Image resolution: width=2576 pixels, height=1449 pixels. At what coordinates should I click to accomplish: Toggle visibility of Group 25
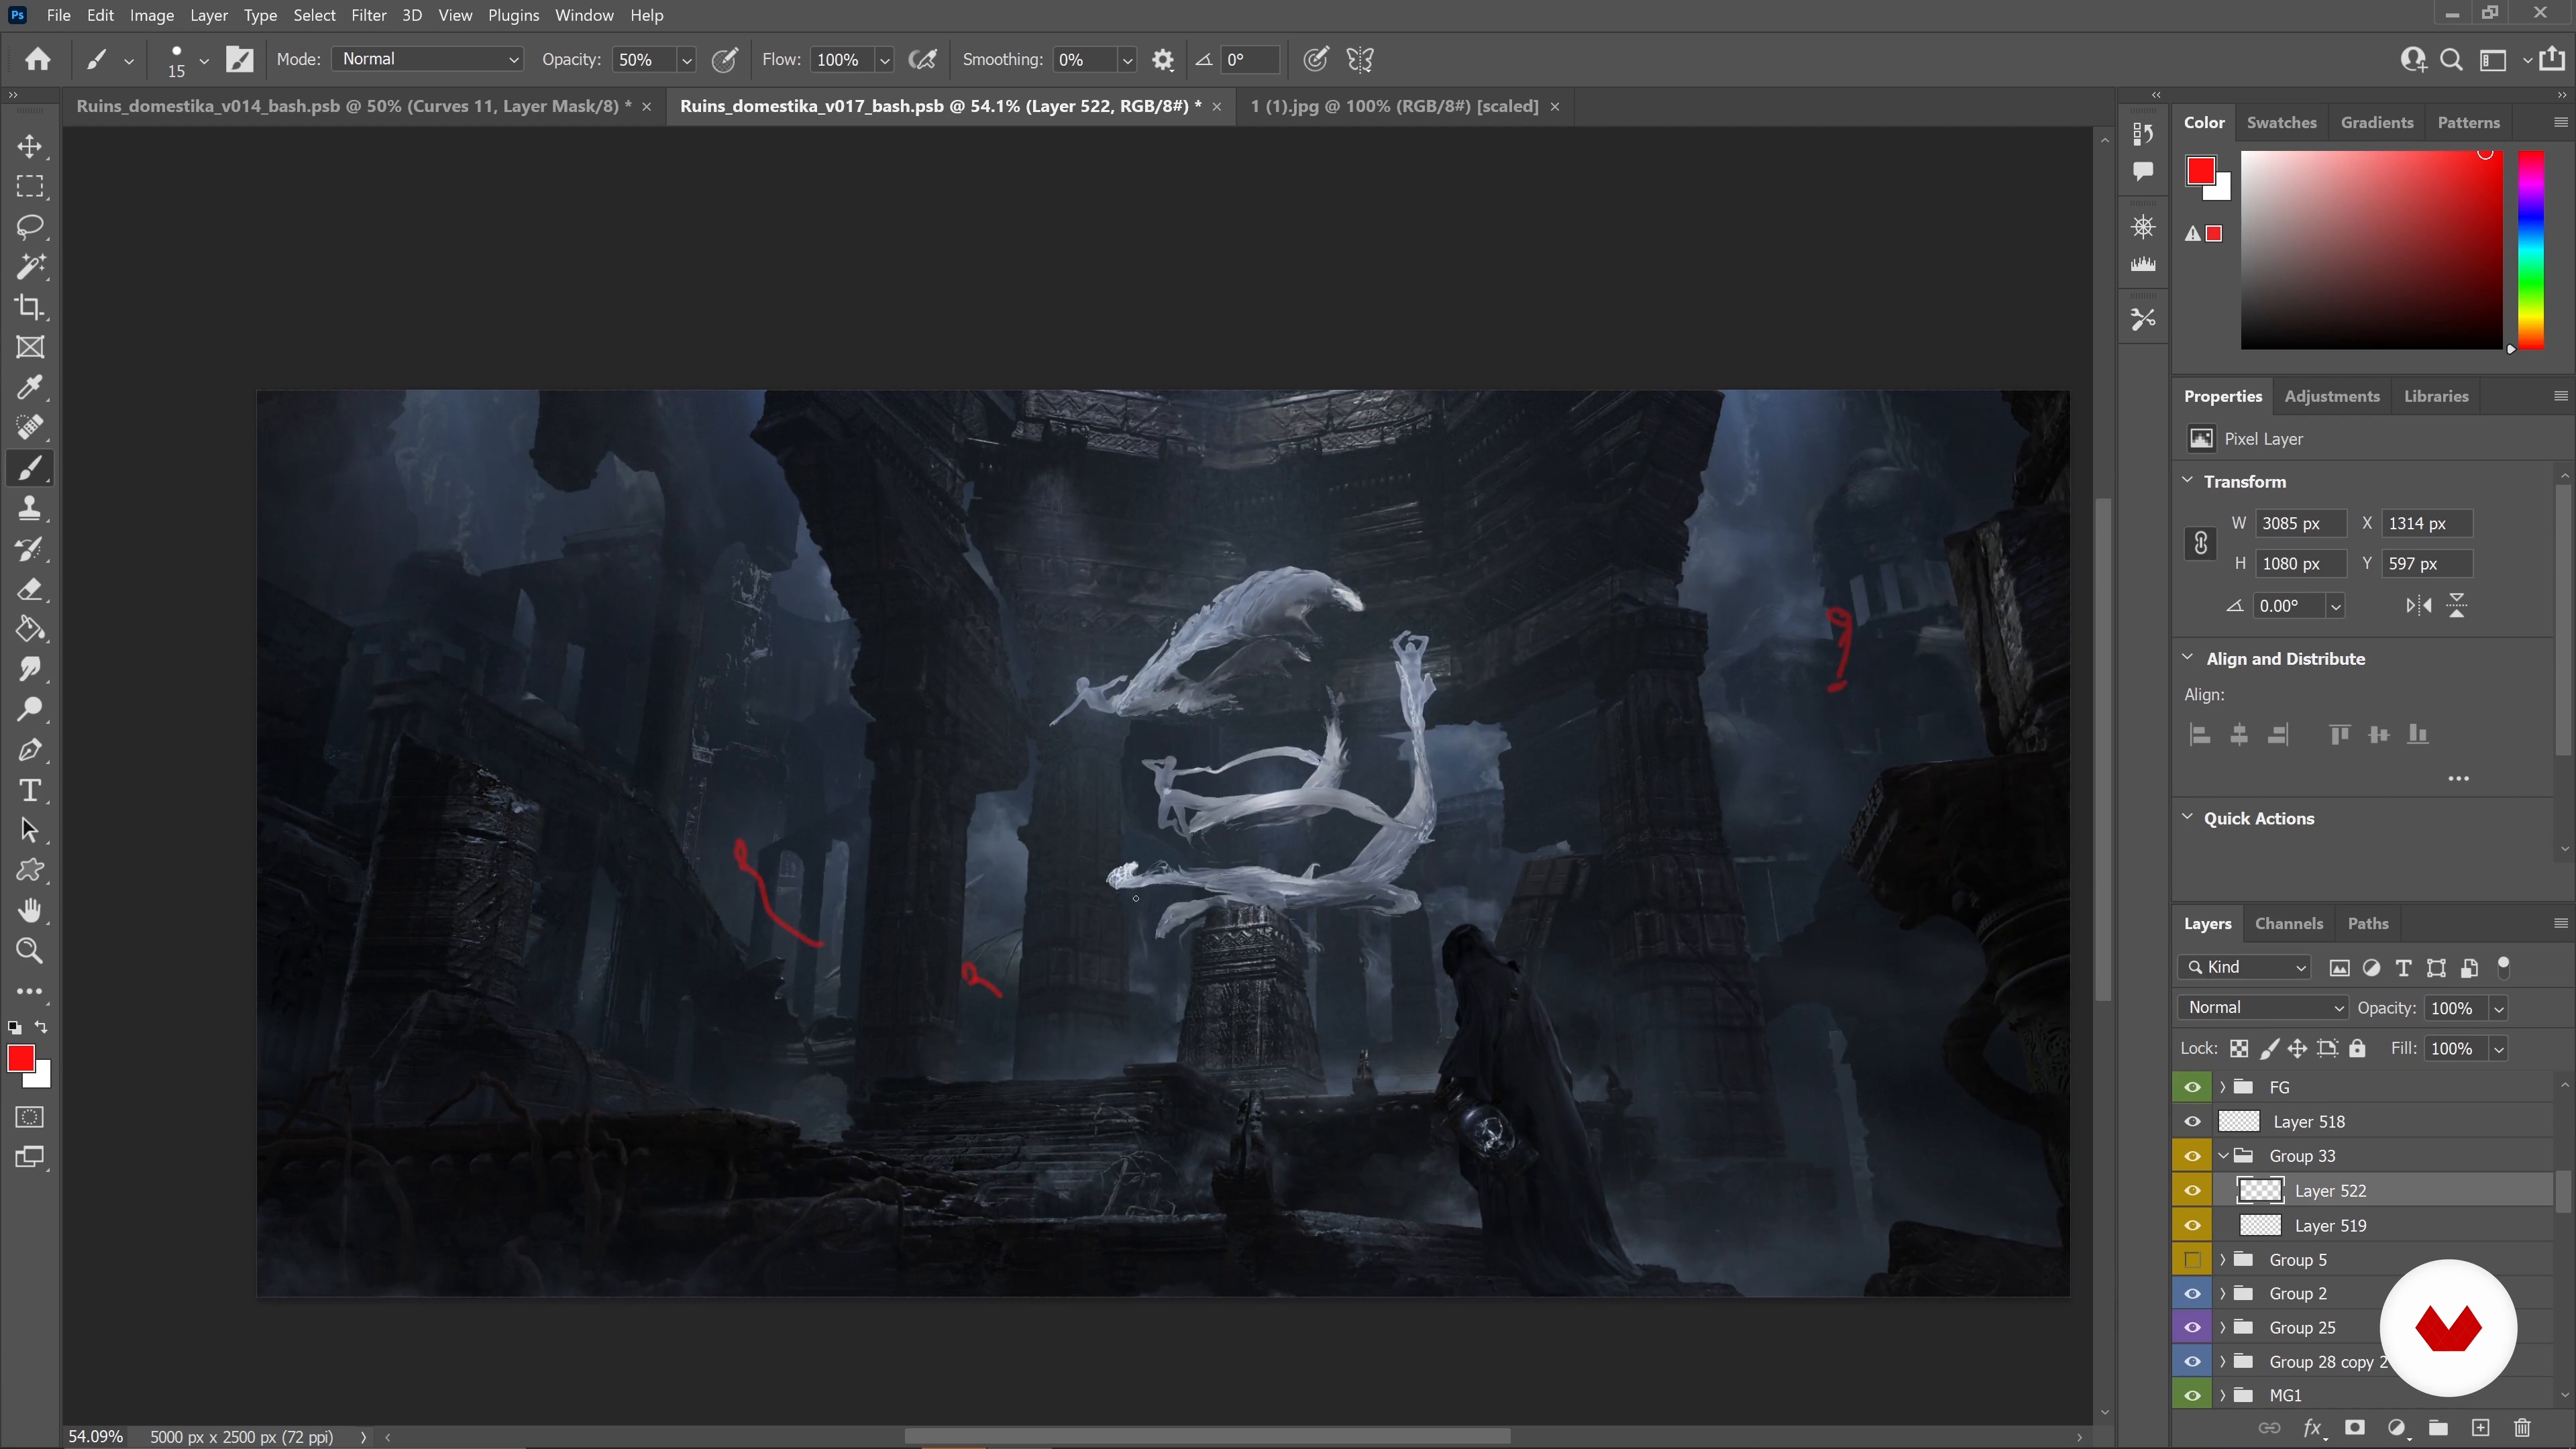click(2192, 1328)
